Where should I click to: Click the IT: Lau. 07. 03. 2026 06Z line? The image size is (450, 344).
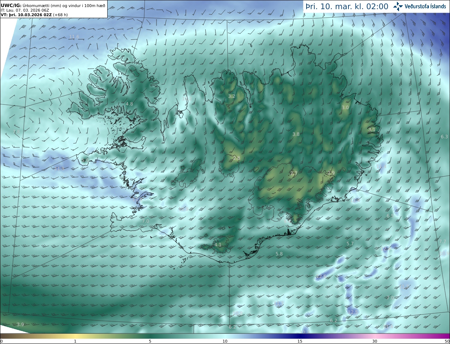(25, 10)
